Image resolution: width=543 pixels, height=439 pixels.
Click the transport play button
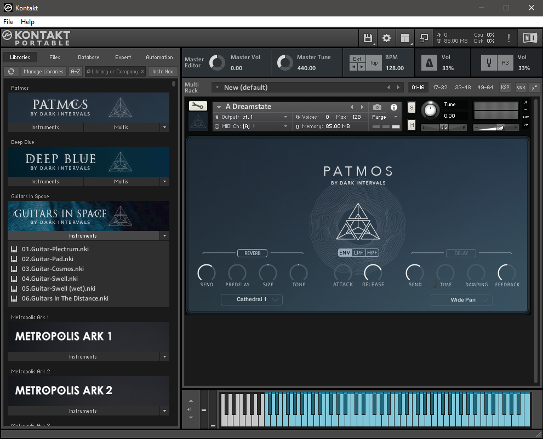[362, 67]
